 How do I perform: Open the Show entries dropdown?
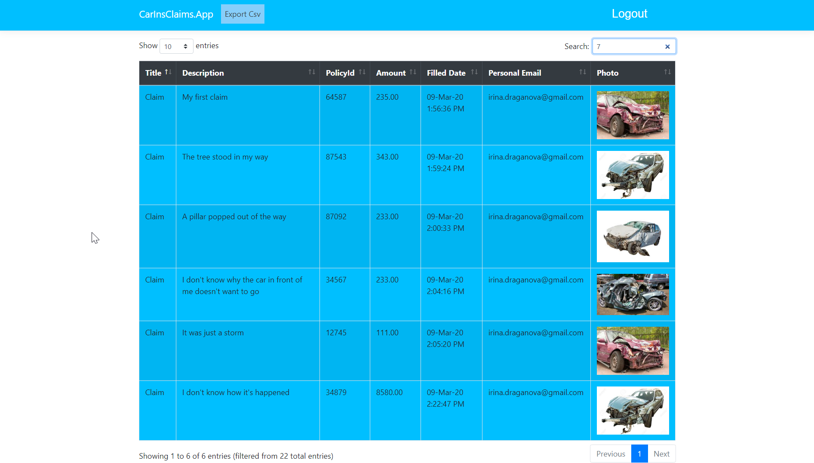pyautogui.click(x=176, y=46)
